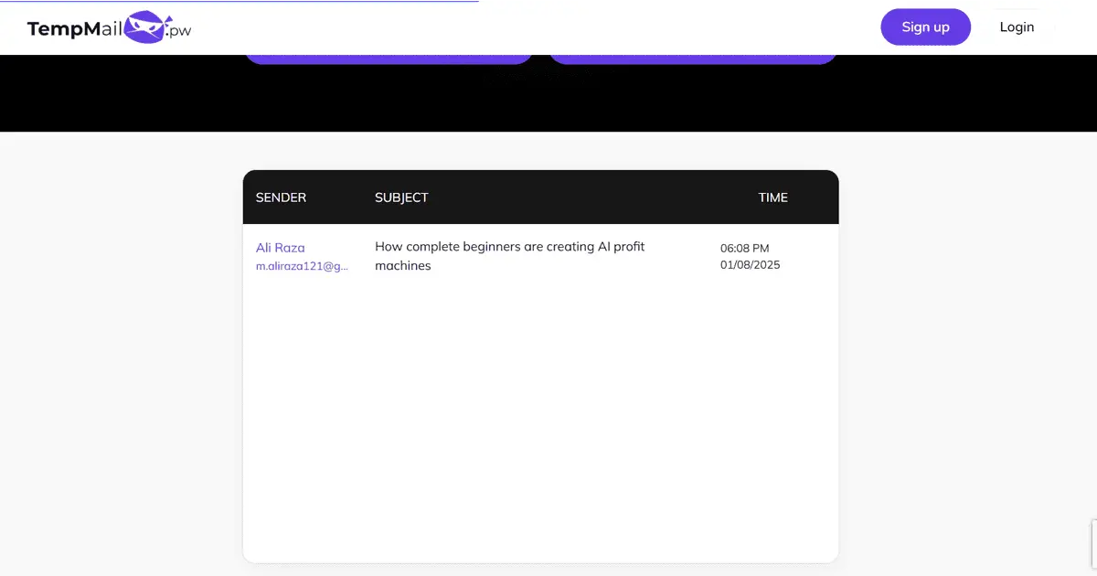
Task: Click the SUBJECT column header
Action: pyautogui.click(x=401, y=197)
